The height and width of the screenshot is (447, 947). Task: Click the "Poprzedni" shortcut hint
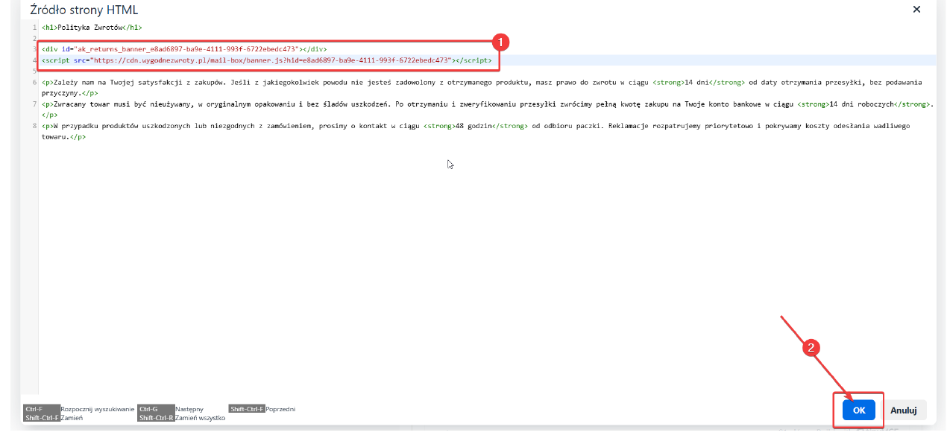281,409
